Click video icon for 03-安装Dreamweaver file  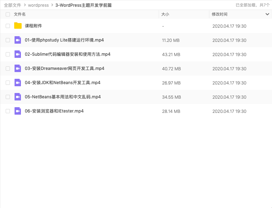coord(18,69)
